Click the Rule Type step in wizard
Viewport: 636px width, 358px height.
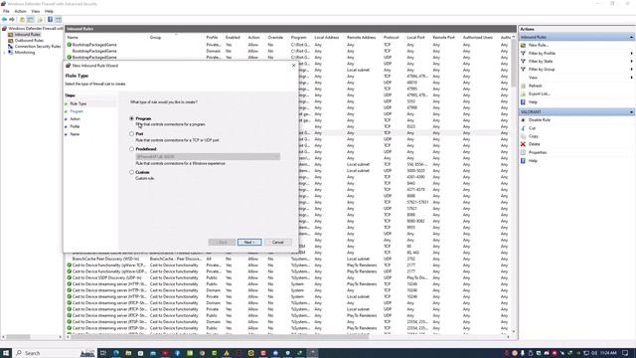pos(79,103)
